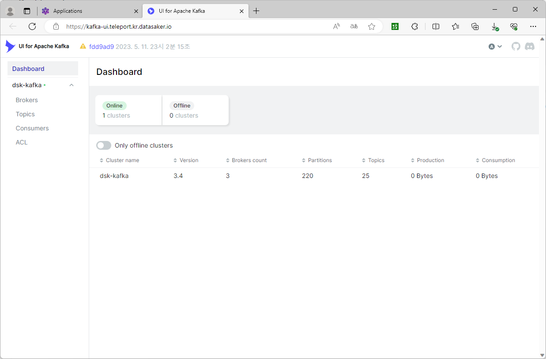Click the fdd9ad9 commit link
546x359 pixels.
(x=102, y=46)
